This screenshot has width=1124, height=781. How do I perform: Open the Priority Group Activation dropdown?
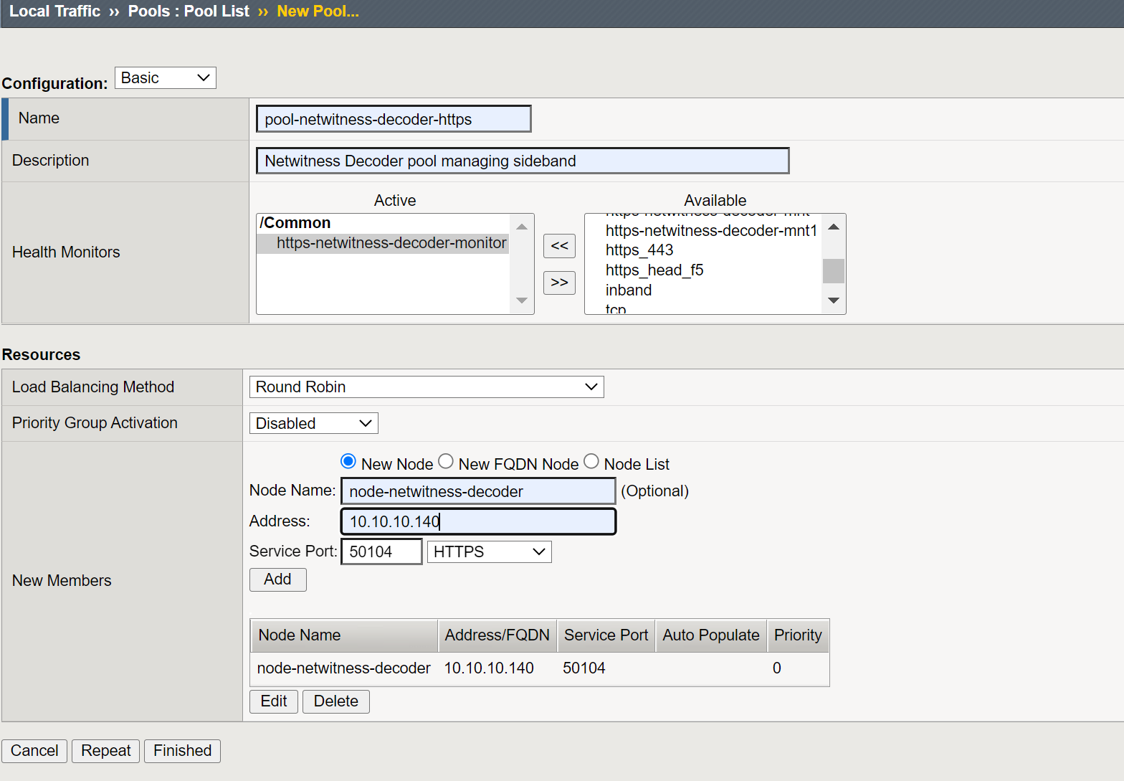point(313,423)
